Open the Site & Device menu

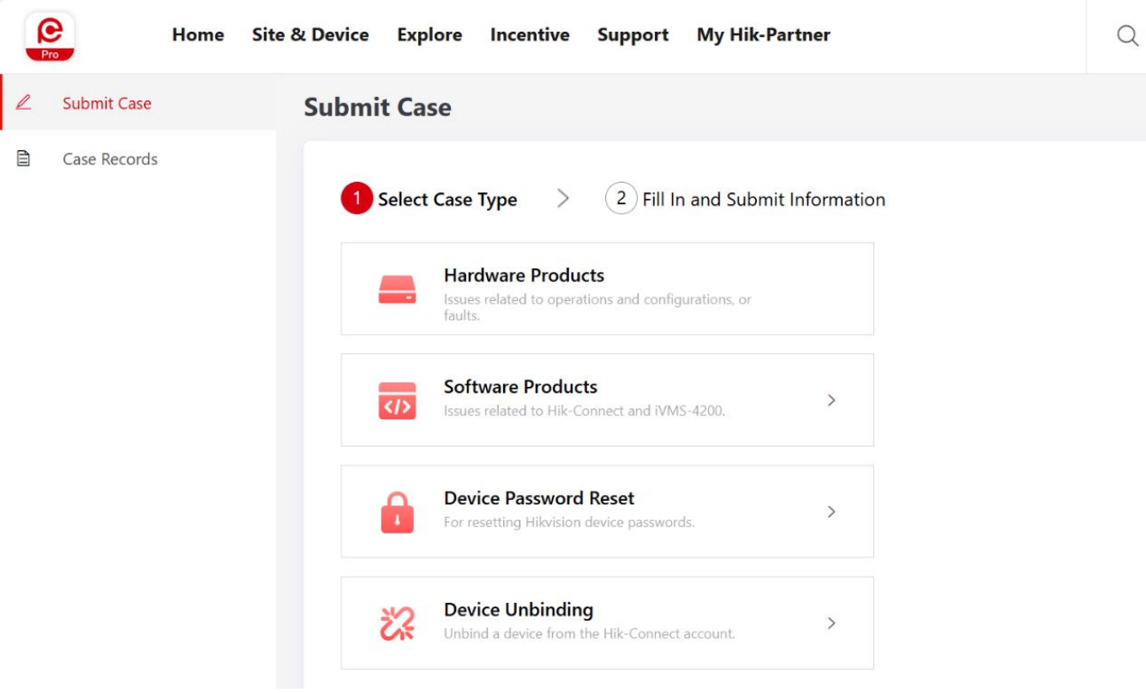point(310,35)
